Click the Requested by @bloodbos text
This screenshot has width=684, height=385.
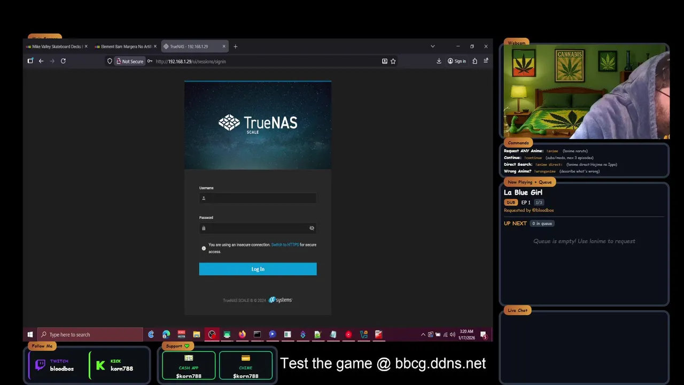[x=528, y=210]
